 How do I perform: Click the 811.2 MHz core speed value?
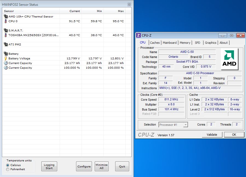[x=171, y=99]
